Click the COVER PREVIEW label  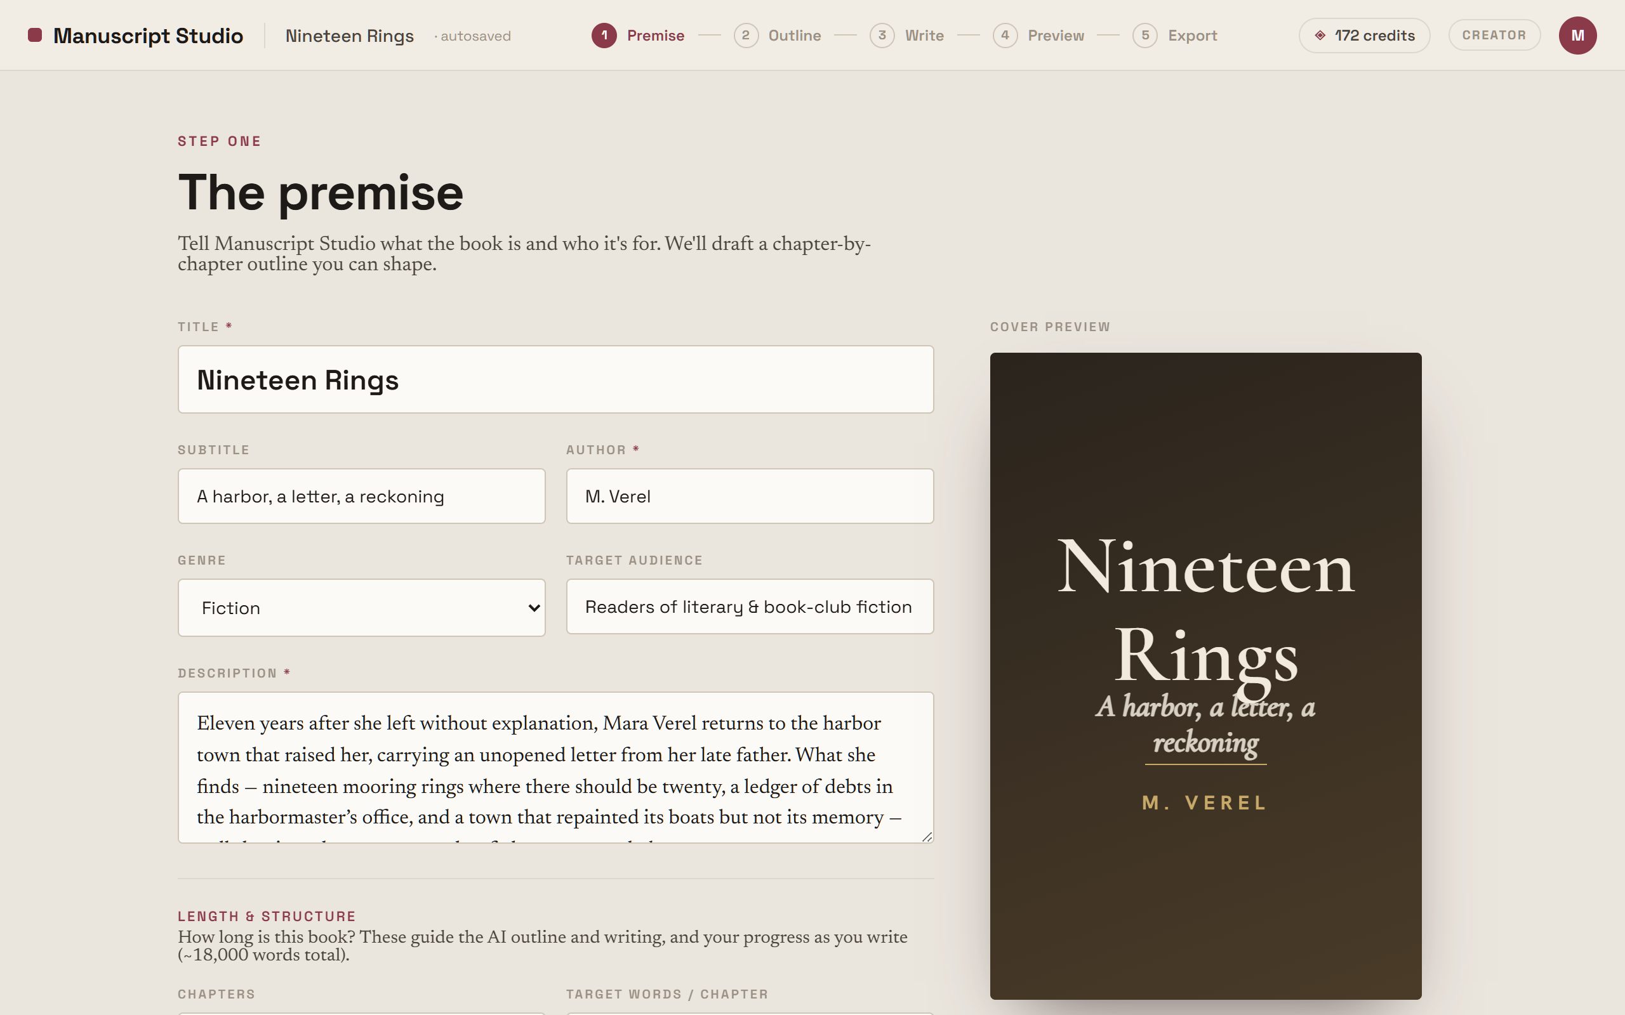pyautogui.click(x=1049, y=327)
